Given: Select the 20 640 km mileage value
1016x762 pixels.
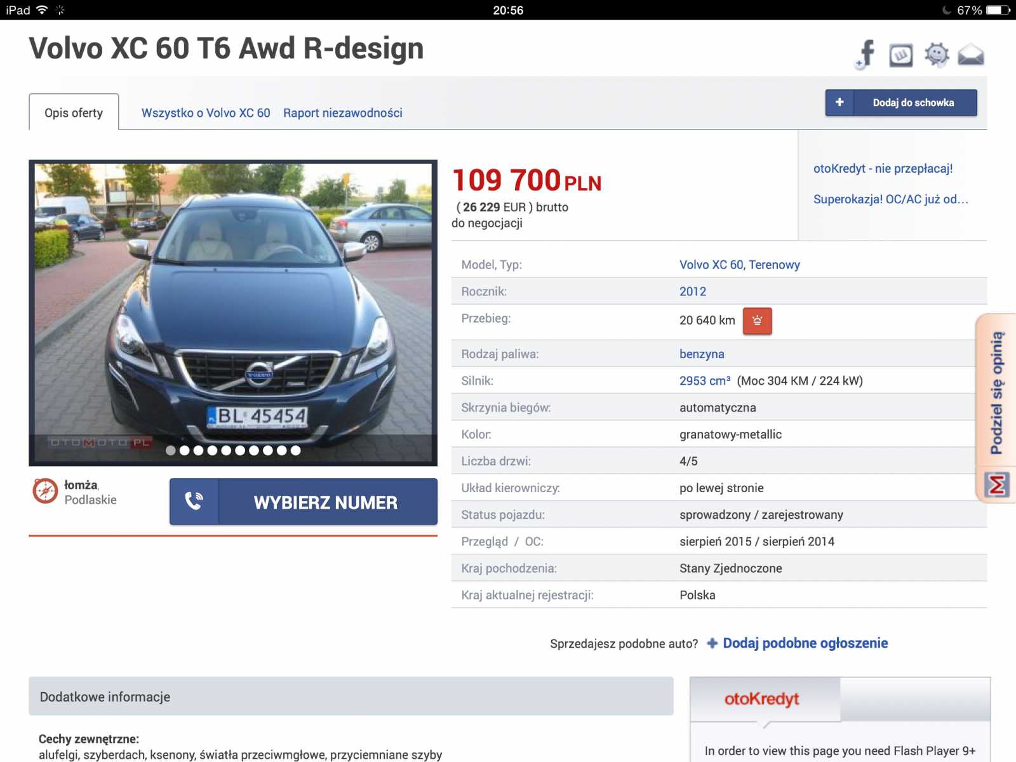Looking at the screenshot, I should 707,321.
